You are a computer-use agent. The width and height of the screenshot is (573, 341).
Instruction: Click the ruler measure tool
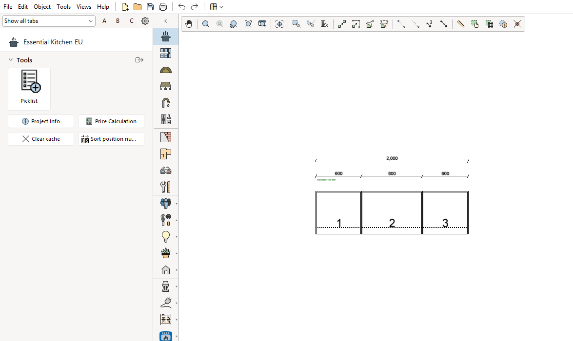coord(461,24)
